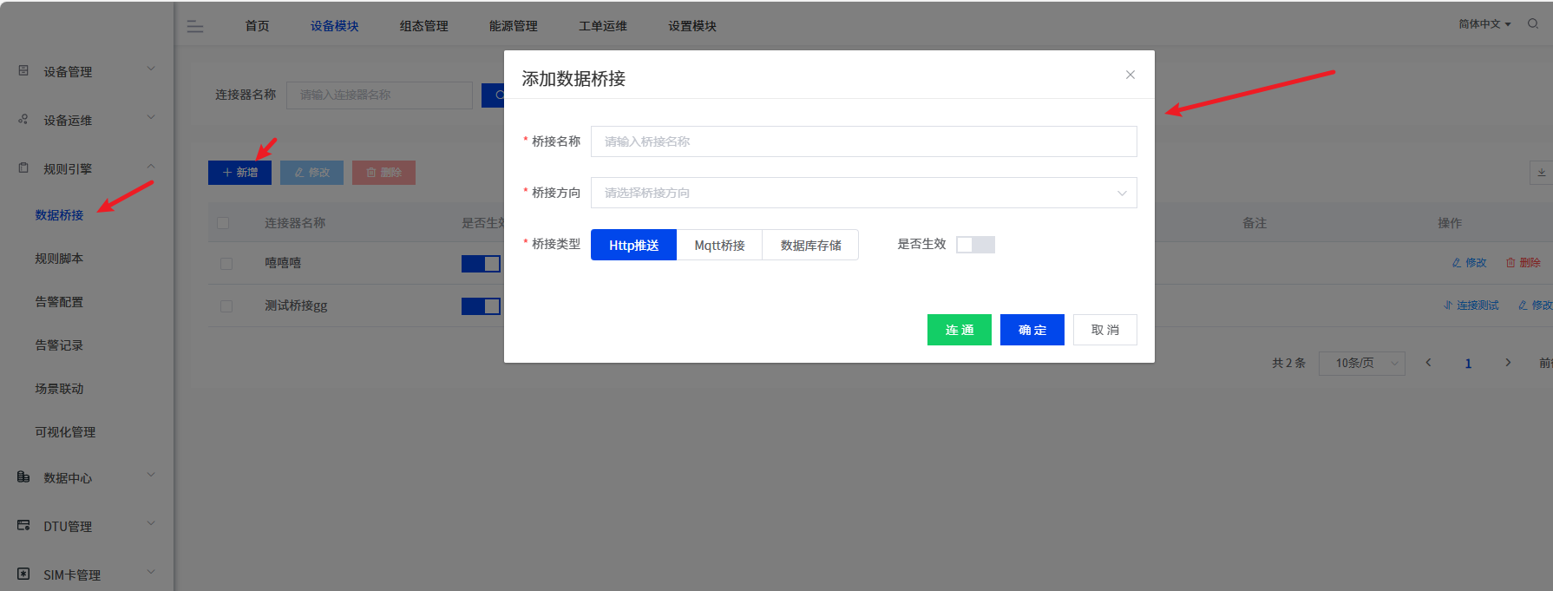Click into the 桥接名称 input field
The image size is (1553, 591).
click(863, 141)
